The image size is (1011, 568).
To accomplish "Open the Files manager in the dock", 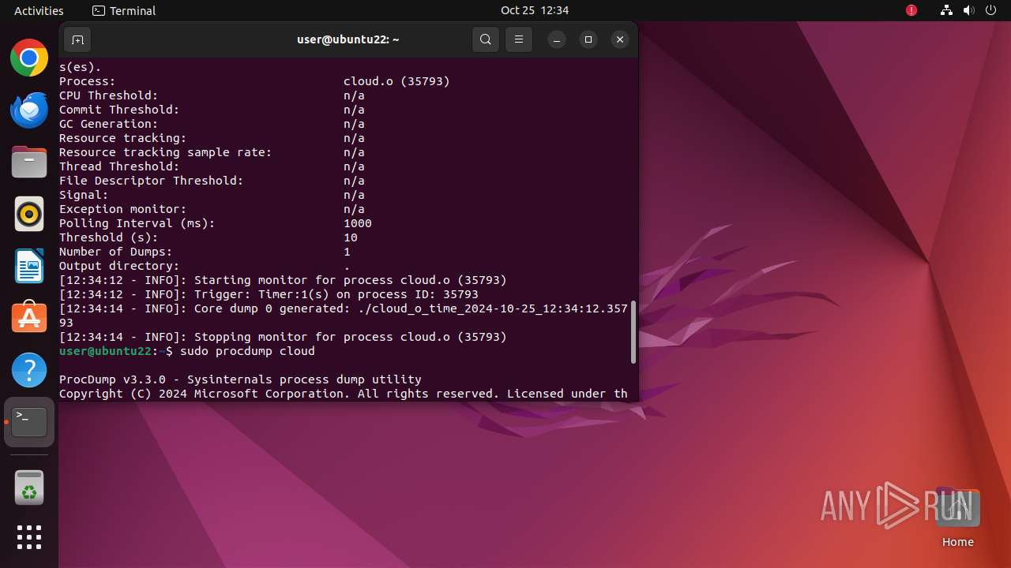I will click(29, 162).
